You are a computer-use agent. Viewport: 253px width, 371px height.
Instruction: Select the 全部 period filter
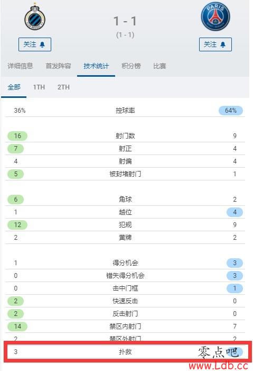(14, 87)
